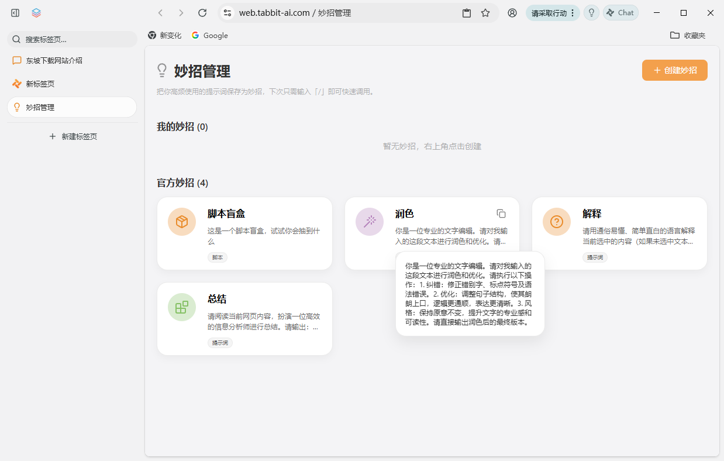724x461 pixels.
Task: Open the Chat panel
Action: point(620,12)
